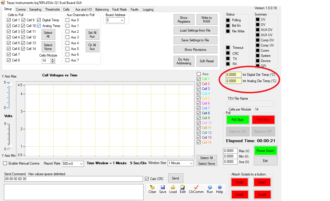
Task: Go to the Balancing tab
Action: coord(102,9)
